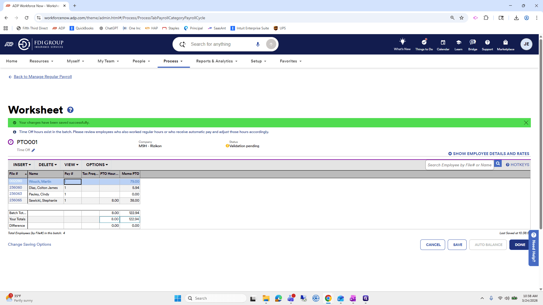The image size is (543, 305).
Task: Bookmark this page with star icon
Action: [462, 18]
